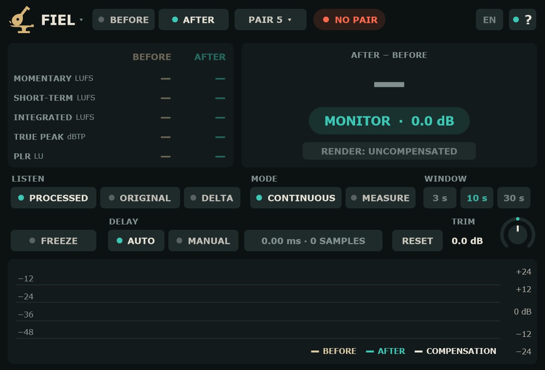Listen to the PROCESSED signal
Viewport: 545px width, 370px height.
pyautogui.click(x=54, y=198)
